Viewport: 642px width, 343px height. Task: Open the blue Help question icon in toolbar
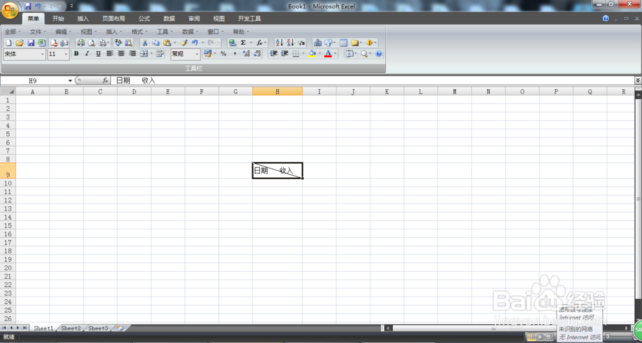click(x=379, y=54)
